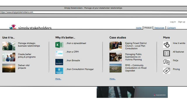Open the Company menu
The height and width of the screenshot is (105, 187).
(x=172, y=28)
